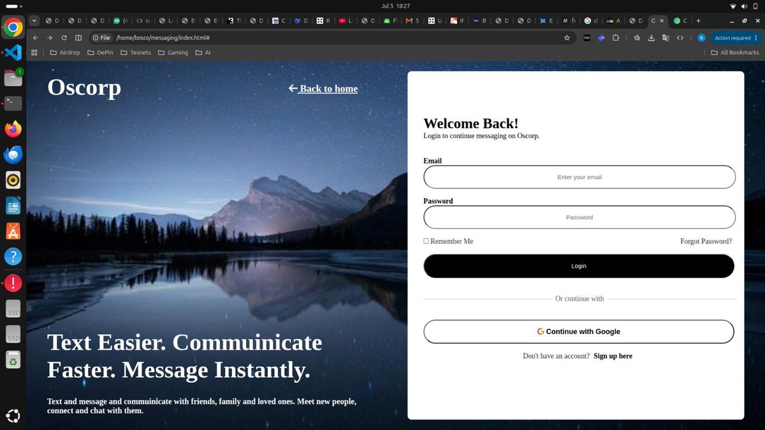765x430 pixels.
Task: Go forward using the browser forward arrow
Action: click(50, 38)
